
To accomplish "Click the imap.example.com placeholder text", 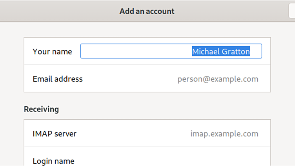I will coord(224,134).
